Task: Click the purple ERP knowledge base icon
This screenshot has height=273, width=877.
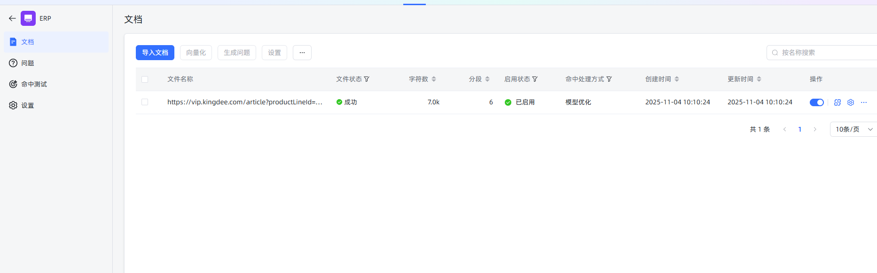Action: pyautogui.click(x=28, y=18)
